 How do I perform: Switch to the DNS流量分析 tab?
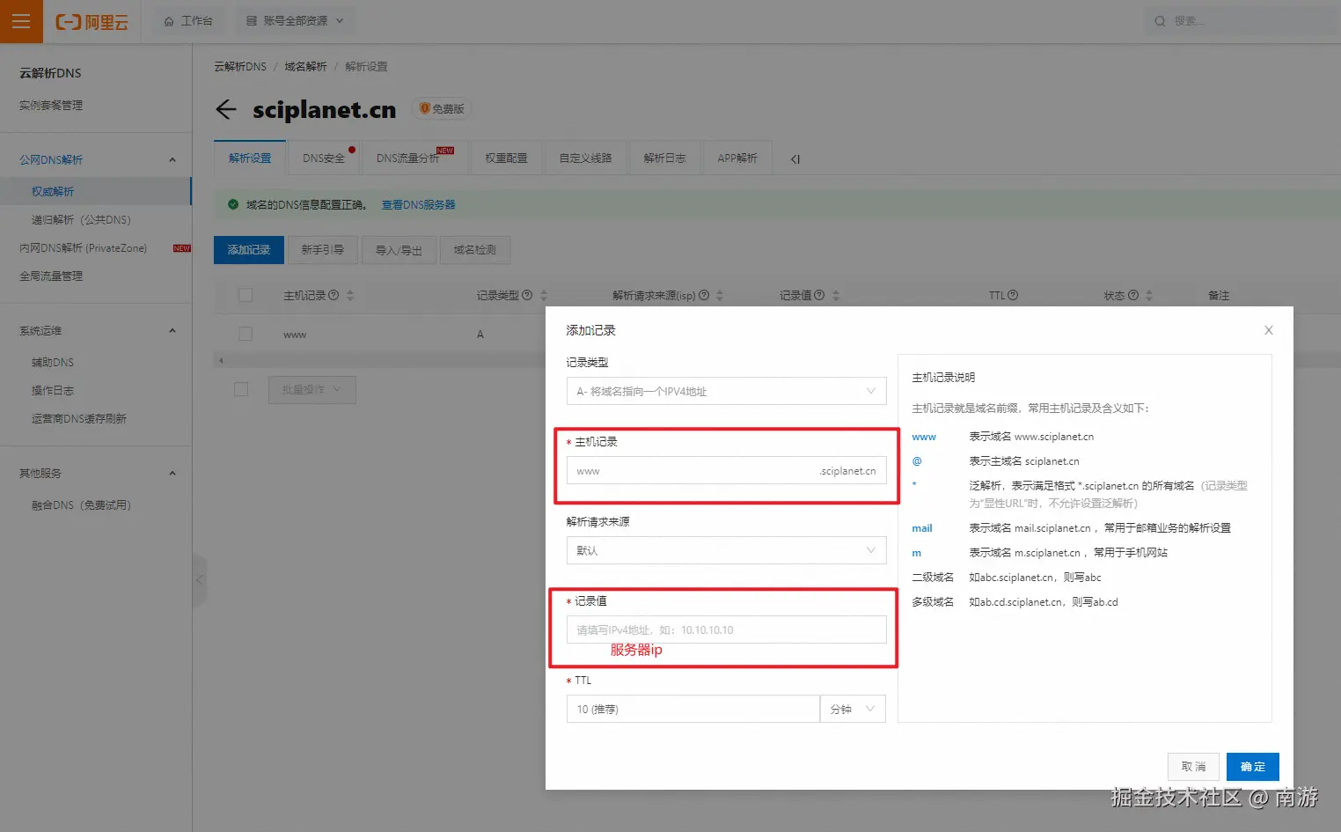pos(414,158)
